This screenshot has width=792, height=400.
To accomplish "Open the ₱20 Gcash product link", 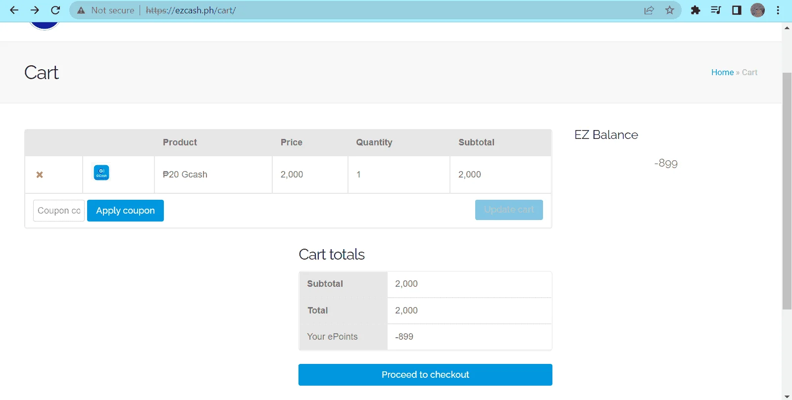I will pos(185,175).
